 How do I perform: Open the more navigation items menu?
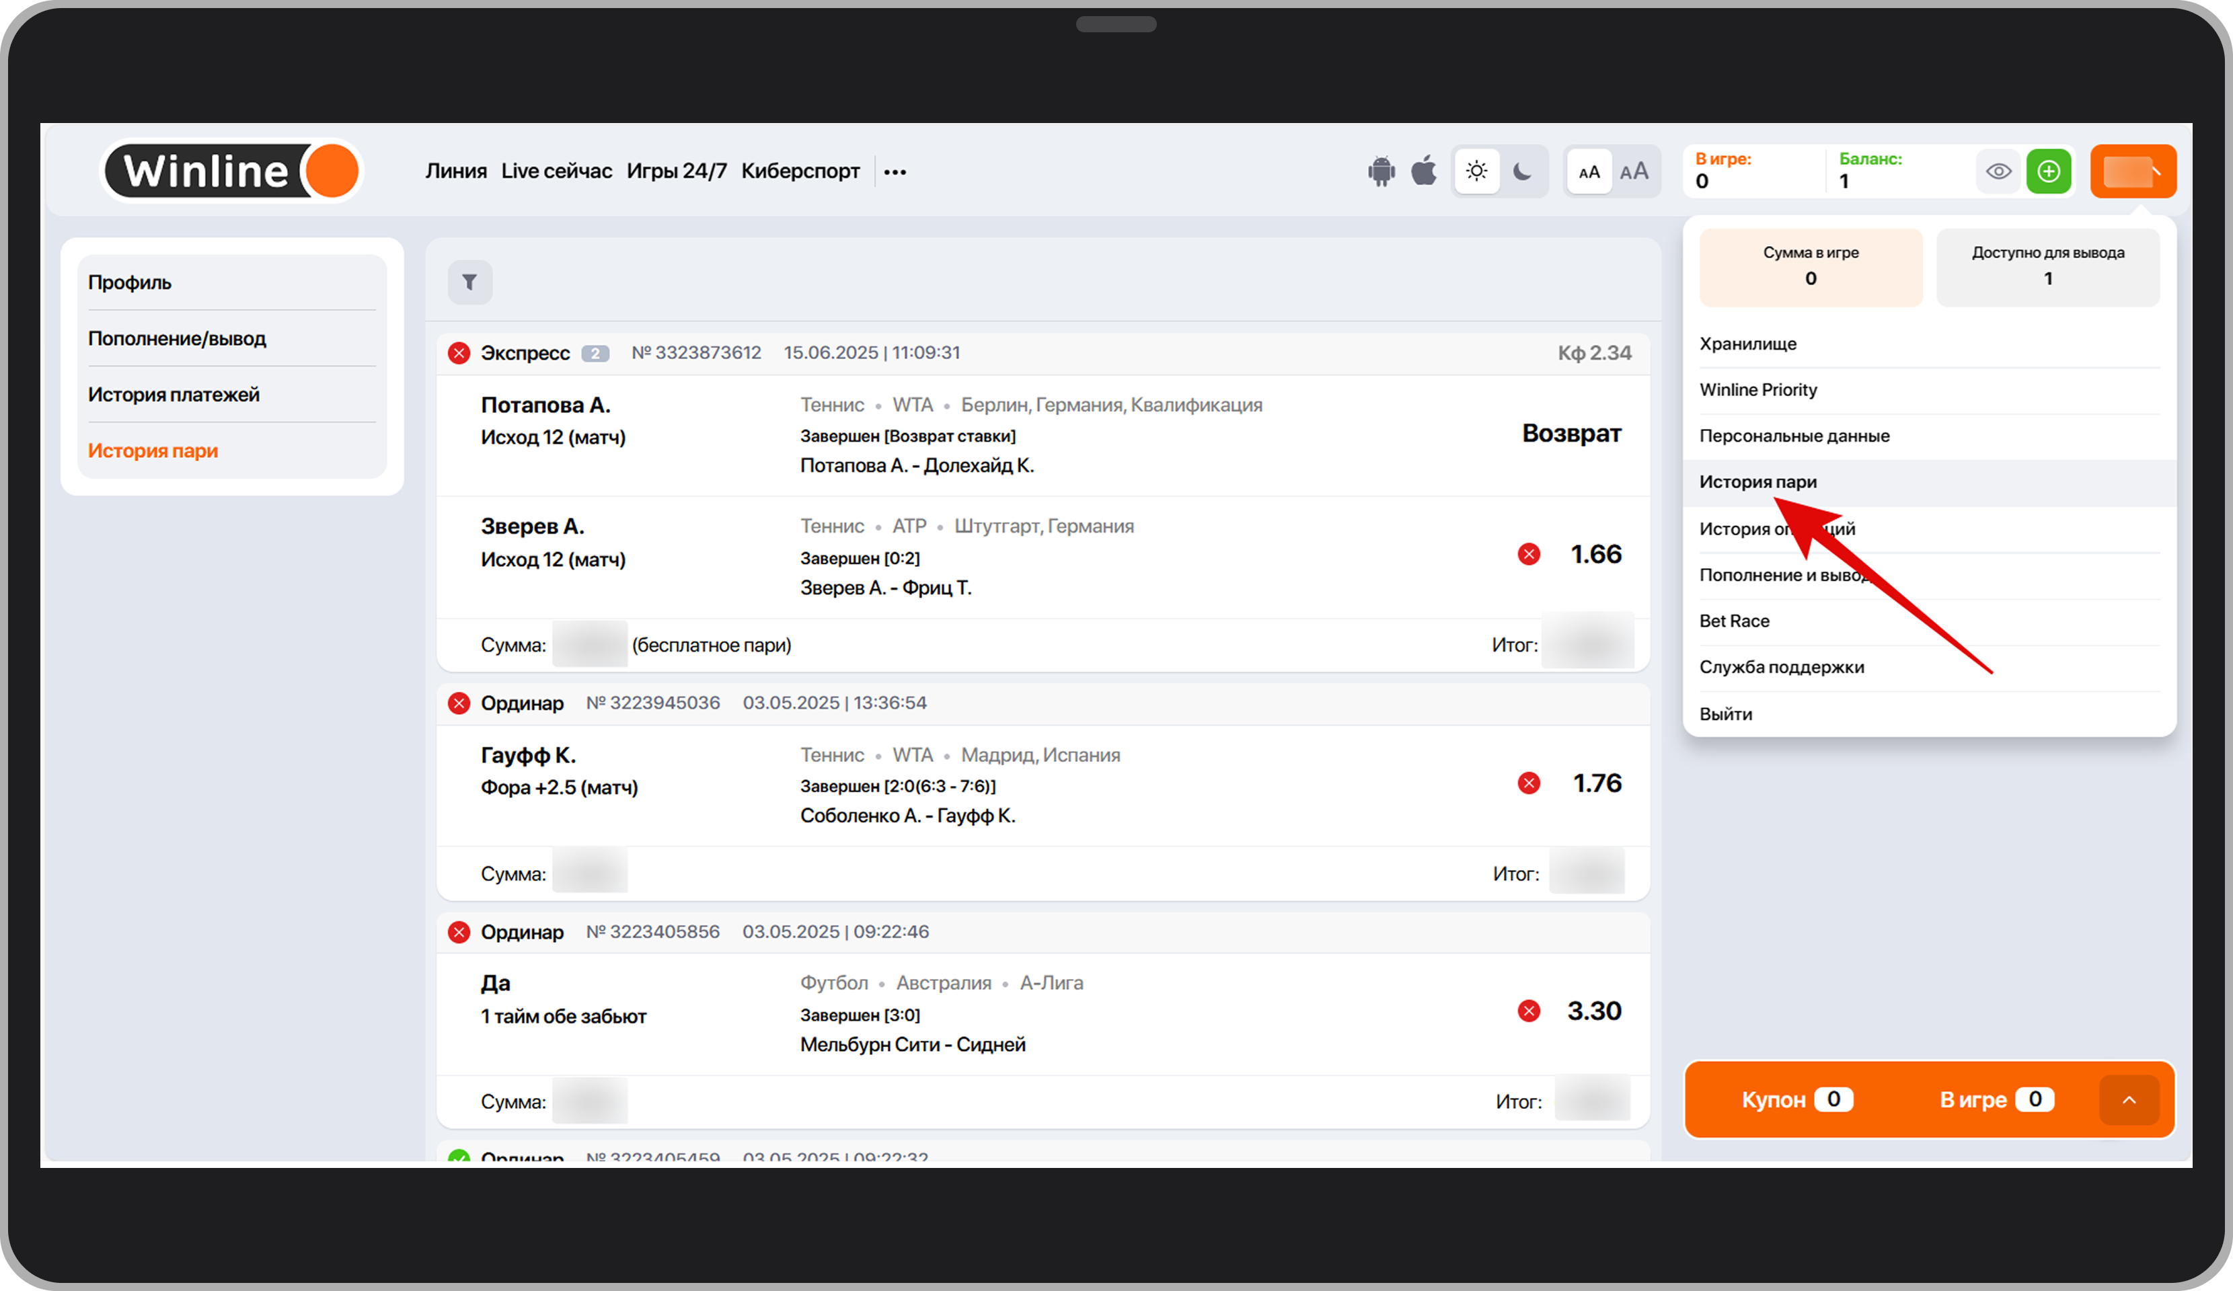tap(895, 172)
